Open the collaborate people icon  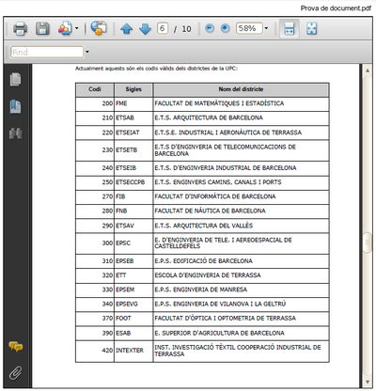(x=65, y=28)
